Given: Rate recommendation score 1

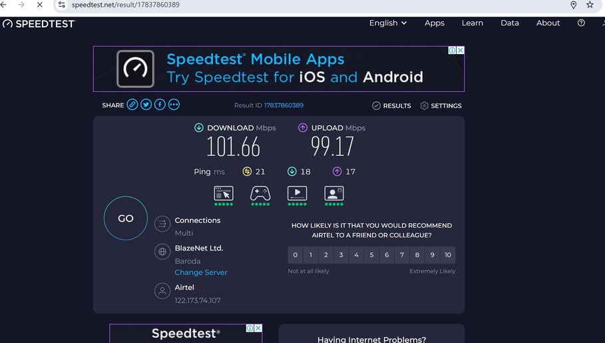Looking at the screenshot, I should tap(311, 255).
